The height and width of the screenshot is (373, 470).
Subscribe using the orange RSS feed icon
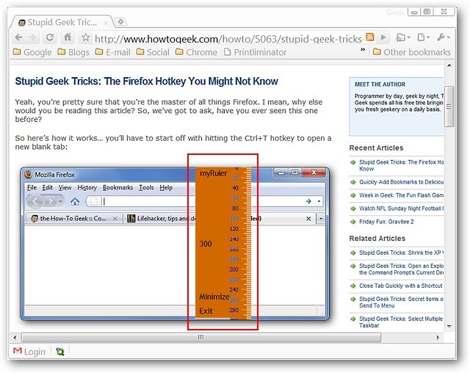[x=370, y=37]
